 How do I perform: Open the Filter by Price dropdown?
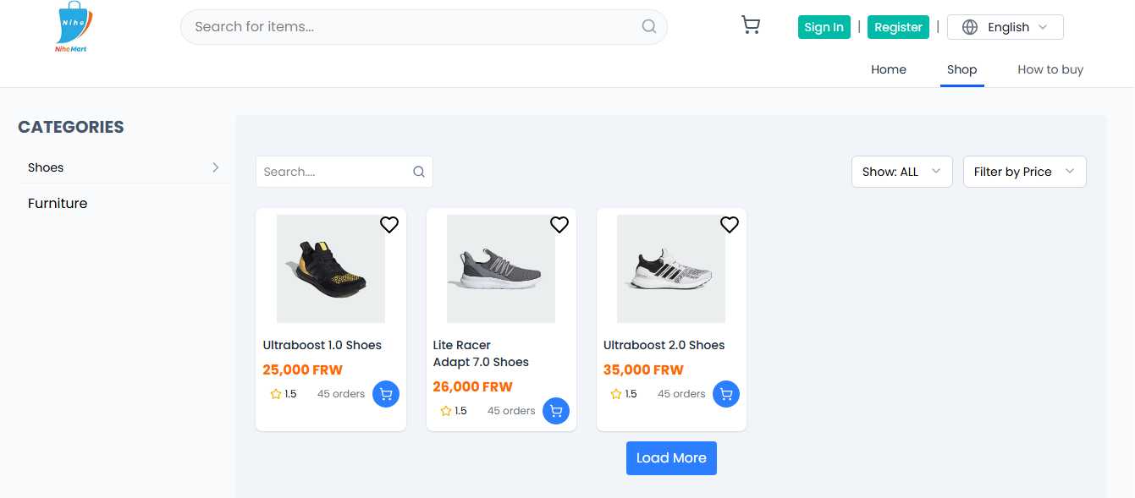pyautogui.click(x=1024, y=171)
